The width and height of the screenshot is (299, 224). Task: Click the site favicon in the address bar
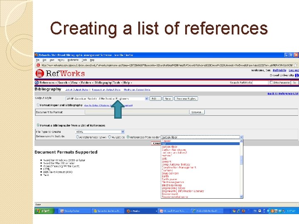38,65
